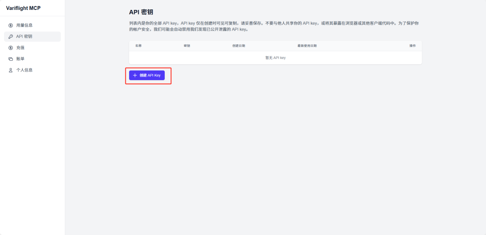Go to the 充值 page

(x=32, y=48)
